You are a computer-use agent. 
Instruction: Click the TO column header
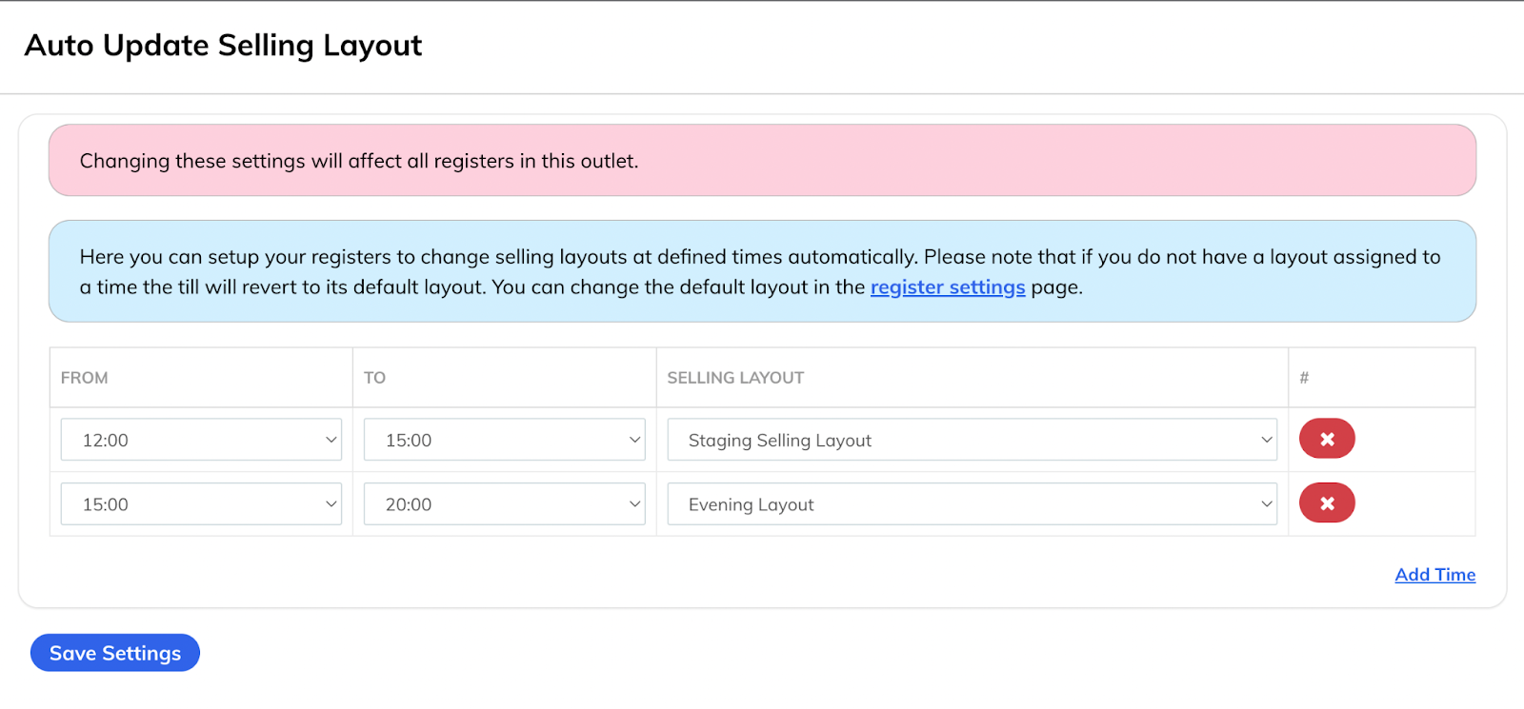pos(374,378)
